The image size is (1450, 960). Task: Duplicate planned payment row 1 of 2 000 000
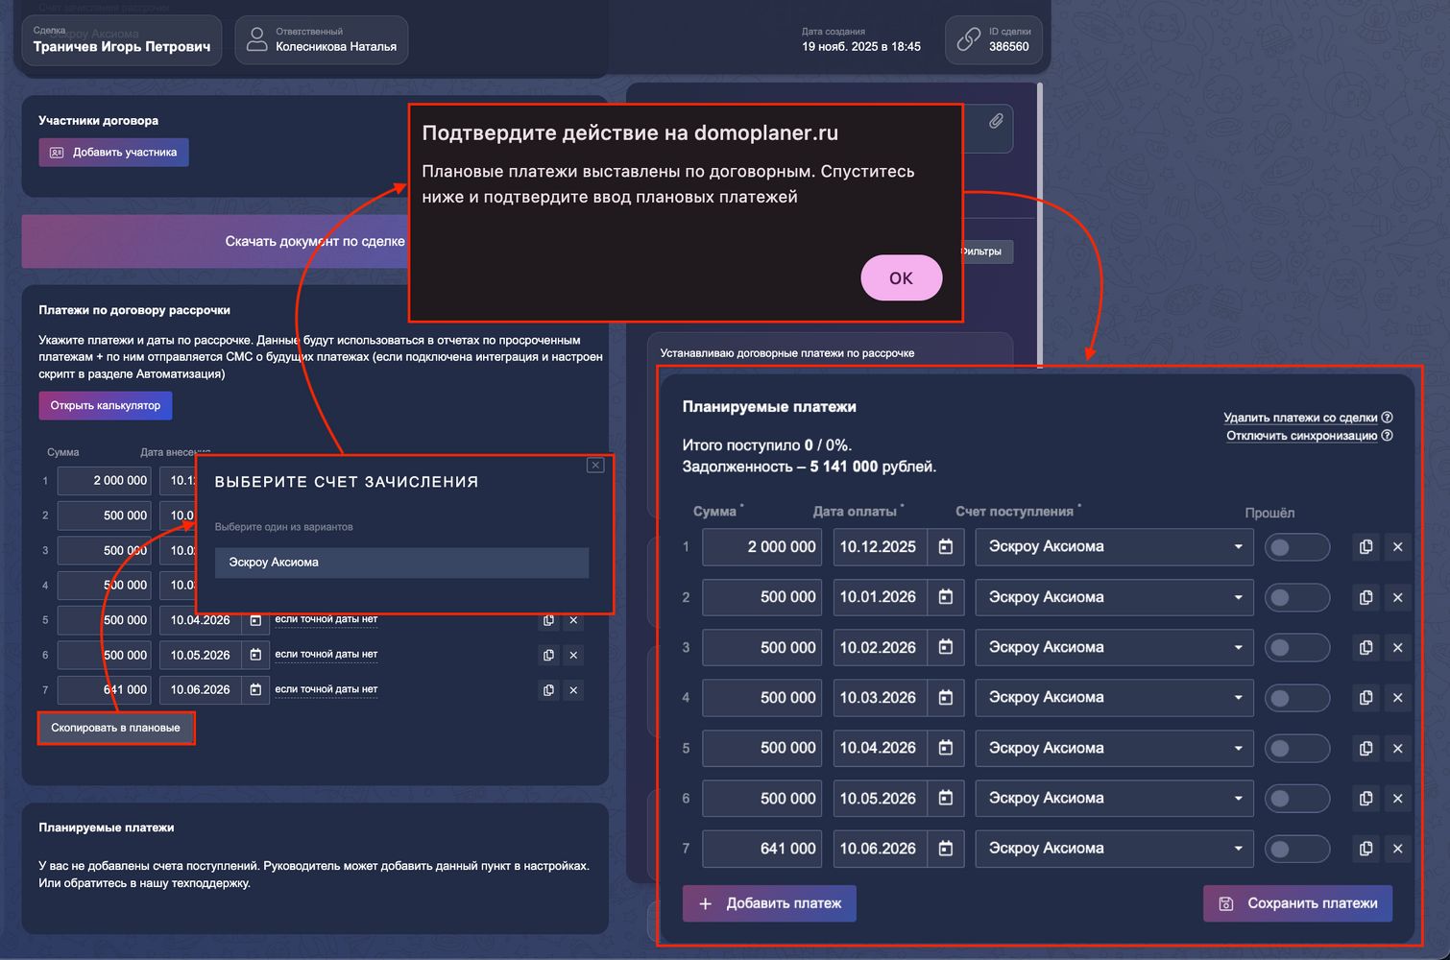coord(1365,547)
